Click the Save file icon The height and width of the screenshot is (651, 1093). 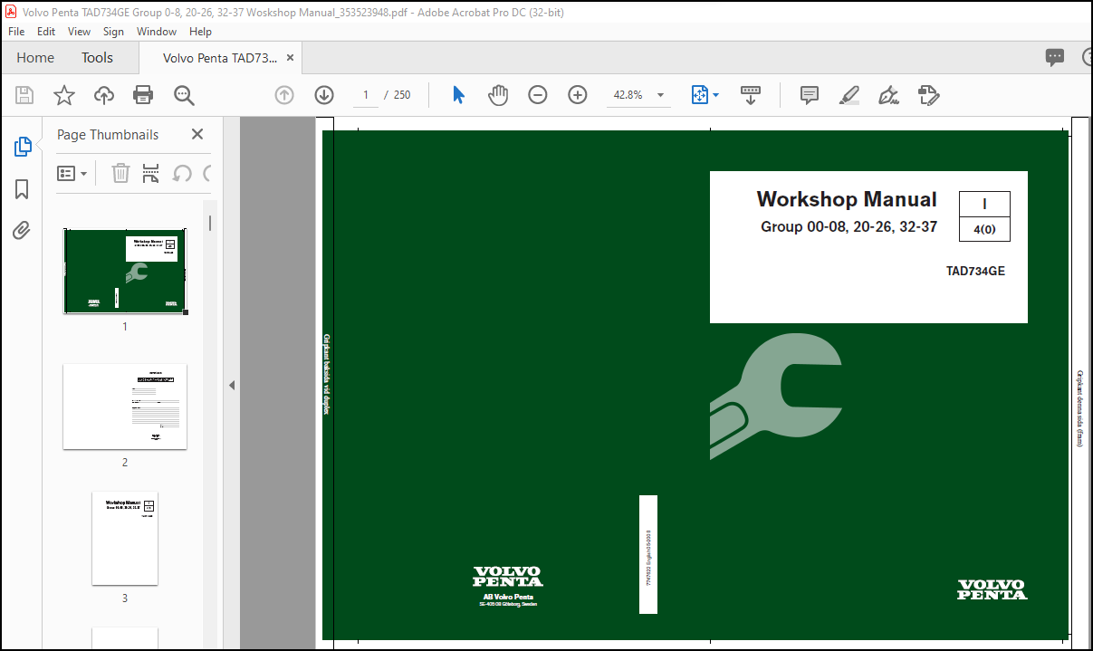tap(24, 95)
